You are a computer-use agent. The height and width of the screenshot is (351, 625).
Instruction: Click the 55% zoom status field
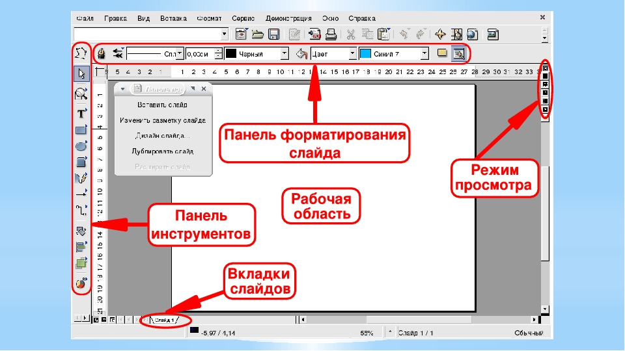coord(367,333)
